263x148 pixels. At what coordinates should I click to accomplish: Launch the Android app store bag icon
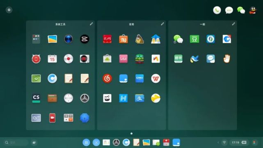pos(107,59)
